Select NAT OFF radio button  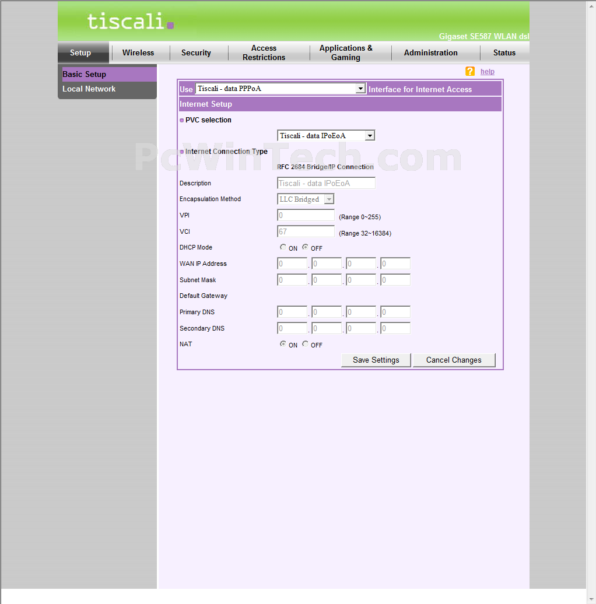tap(305, 344)
